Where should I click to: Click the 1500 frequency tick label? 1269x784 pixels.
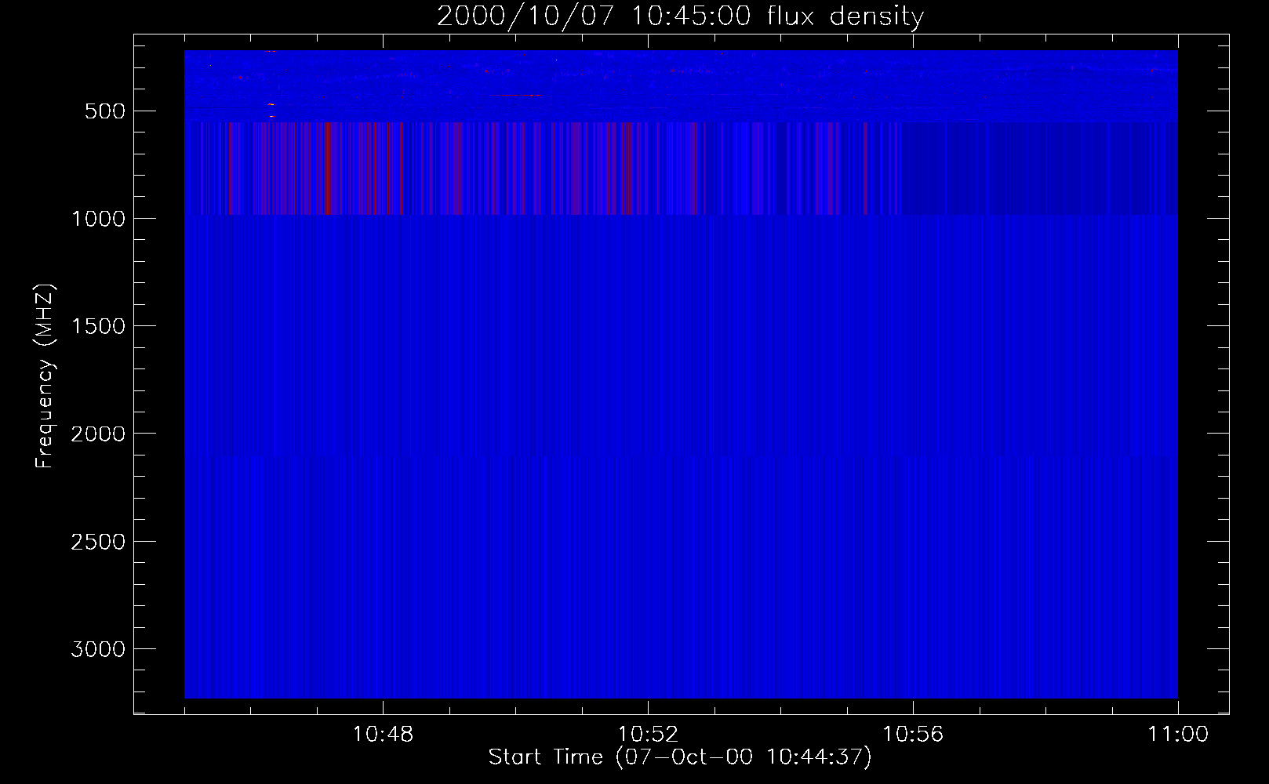pos(97,326)
